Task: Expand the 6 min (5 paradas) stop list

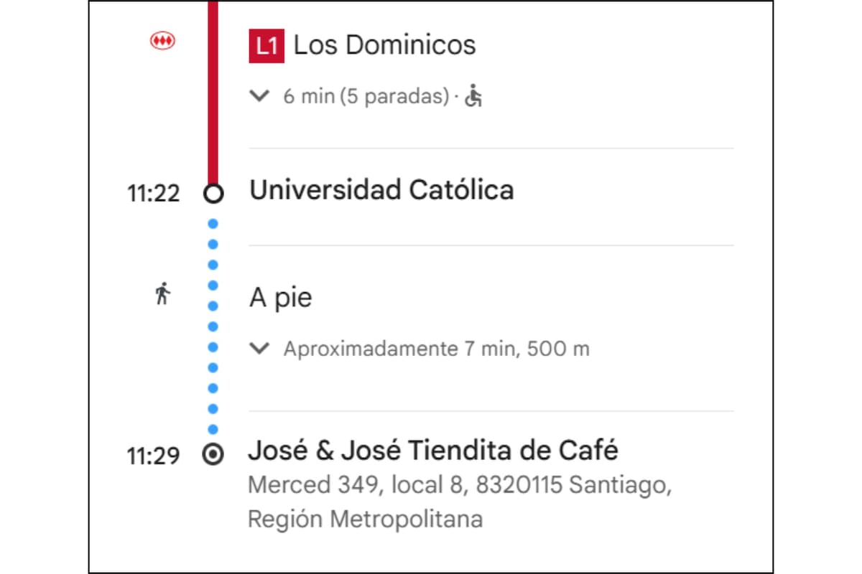Action: (x=259, y=96)
